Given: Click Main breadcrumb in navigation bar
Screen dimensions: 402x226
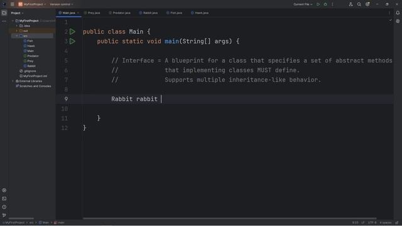Looking at the screenshot, I should (x=44, y=223).
